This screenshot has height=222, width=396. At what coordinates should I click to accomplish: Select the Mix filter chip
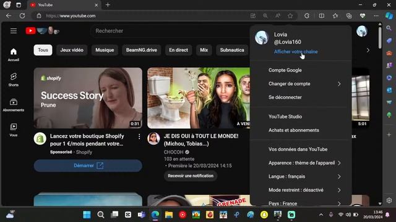204,50
